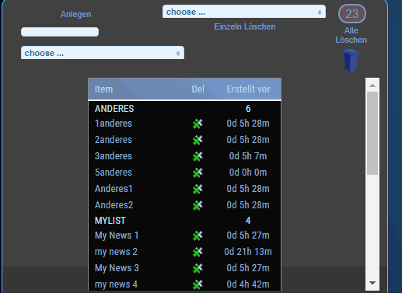Select the Anderes2 item name
The width and height of the screenshot is (402, 293).
click(114, 205)
